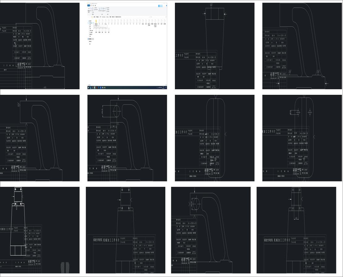
Task: Open the bold-outlined front view with hatched part below
Action: click(40, 230)
